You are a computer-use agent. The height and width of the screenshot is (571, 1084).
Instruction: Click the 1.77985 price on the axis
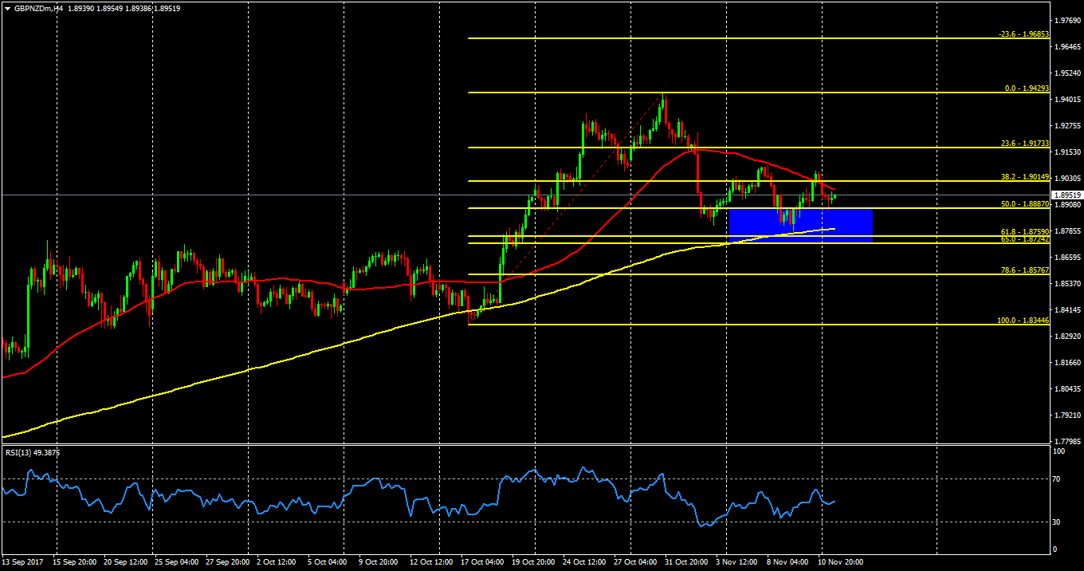point(1066,441)
